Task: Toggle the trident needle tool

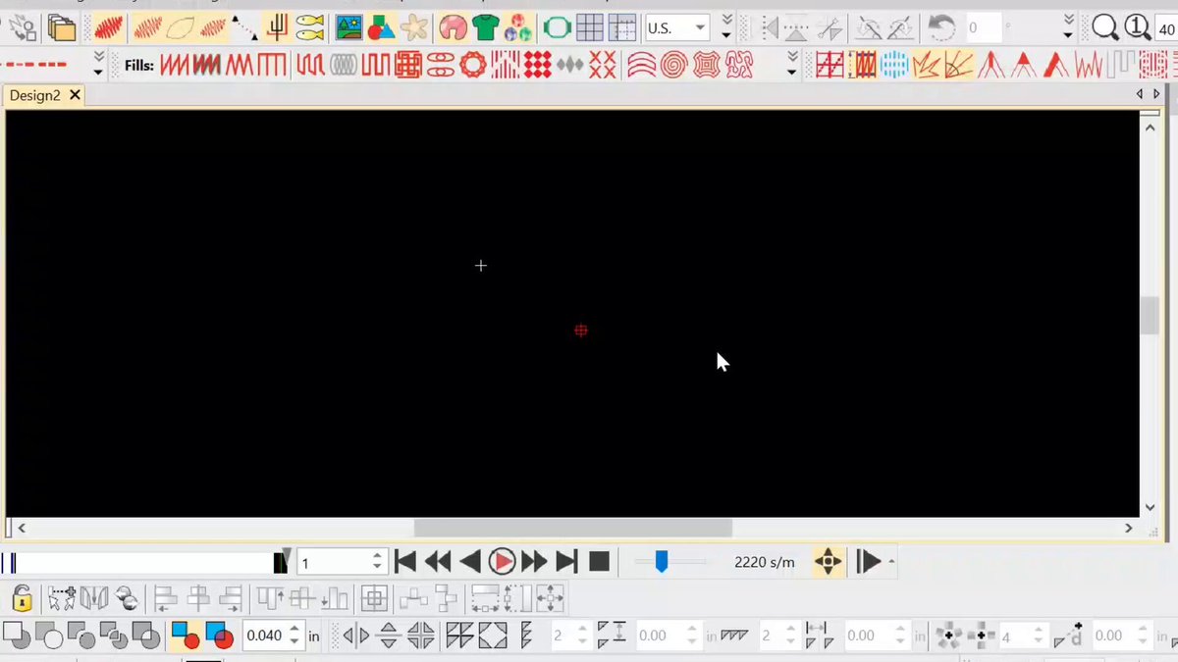Action: [278, 27]
